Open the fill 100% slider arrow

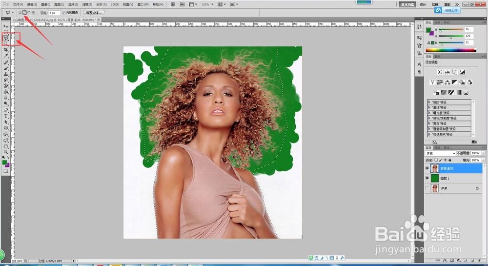(x=483, y=160)
